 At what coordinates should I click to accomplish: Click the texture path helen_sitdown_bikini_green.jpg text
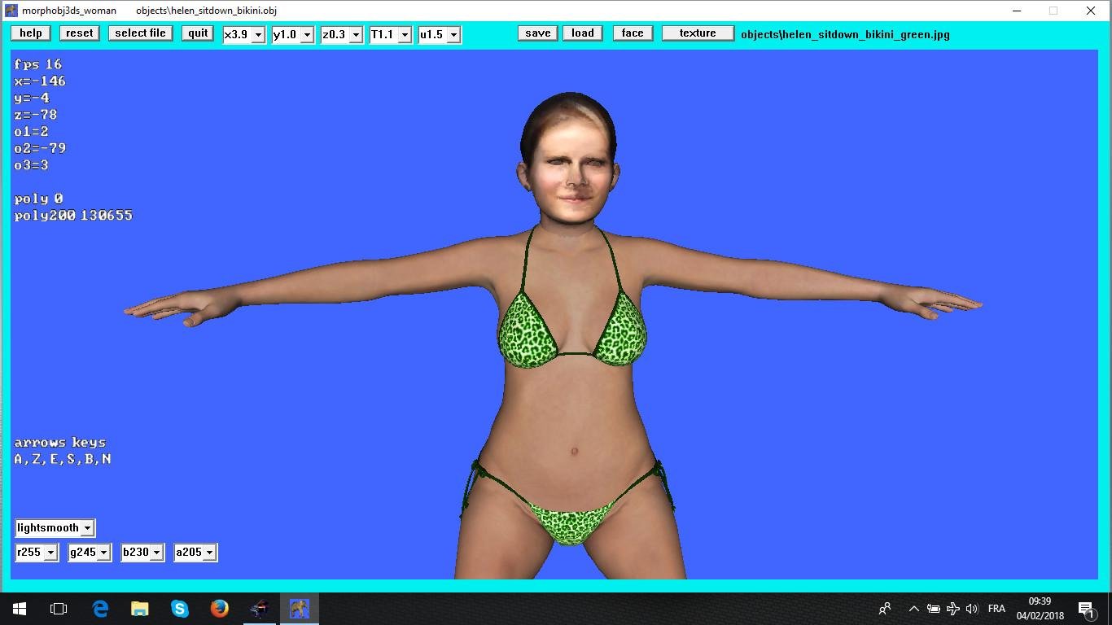[x=845, y=34]
